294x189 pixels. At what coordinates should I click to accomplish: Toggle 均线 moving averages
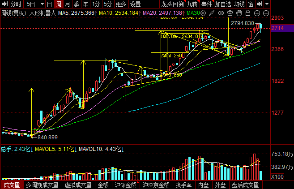tap(239, 4)
